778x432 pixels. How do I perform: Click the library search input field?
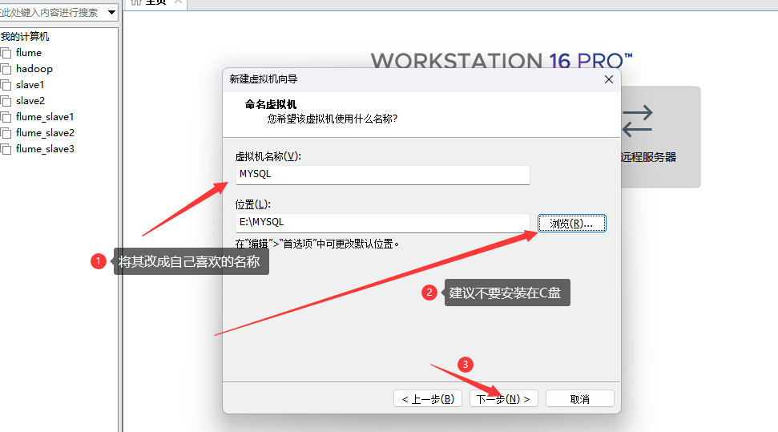[x=52, y=12]
